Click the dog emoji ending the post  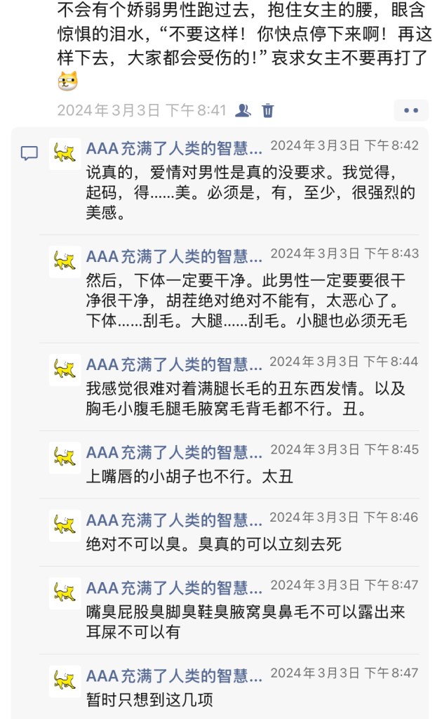[68, 81]
